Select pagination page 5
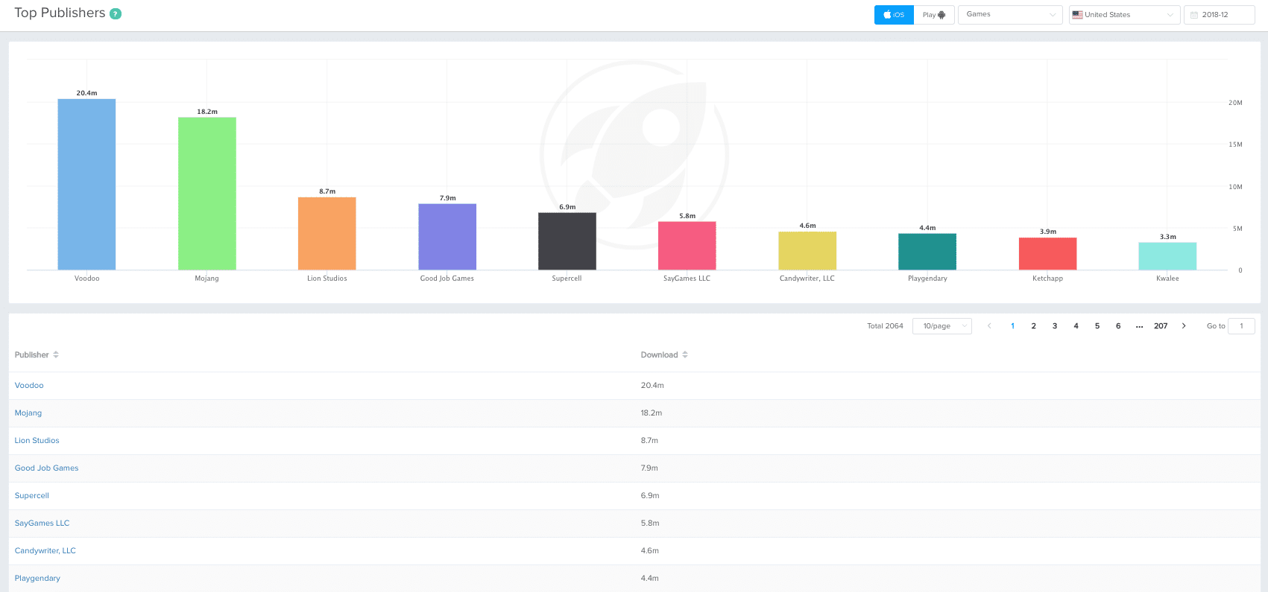This screenshot has width=1268, height=592. coord(1097,326)
